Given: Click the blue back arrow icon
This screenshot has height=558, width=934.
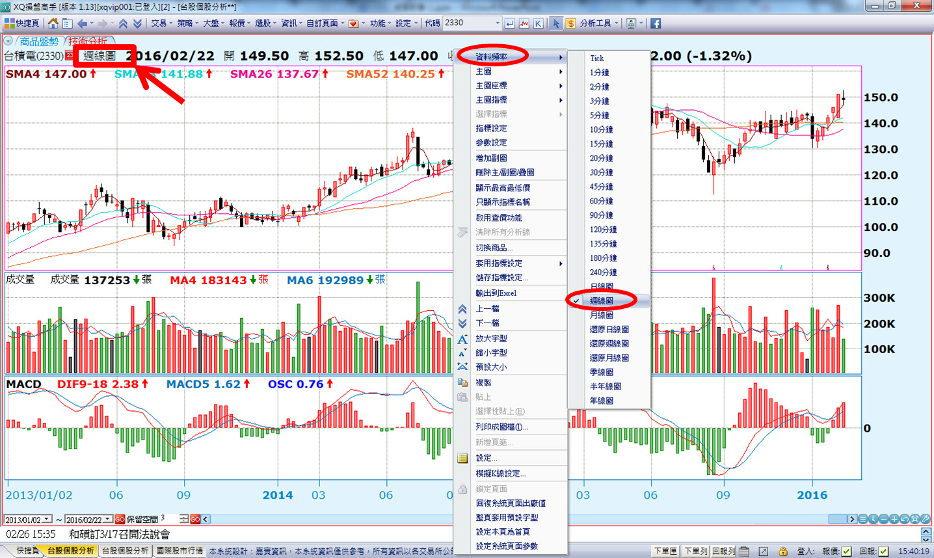Looking at the screenshot, I should tap(82, 23).
